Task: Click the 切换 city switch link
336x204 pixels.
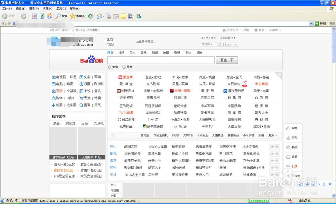Action: (x=110, y=45)
